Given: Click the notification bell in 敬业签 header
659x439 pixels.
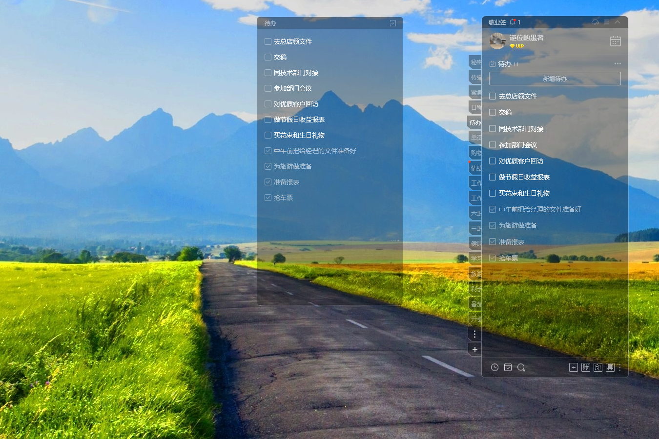Looking at the screenshot, I should [513, 22].
